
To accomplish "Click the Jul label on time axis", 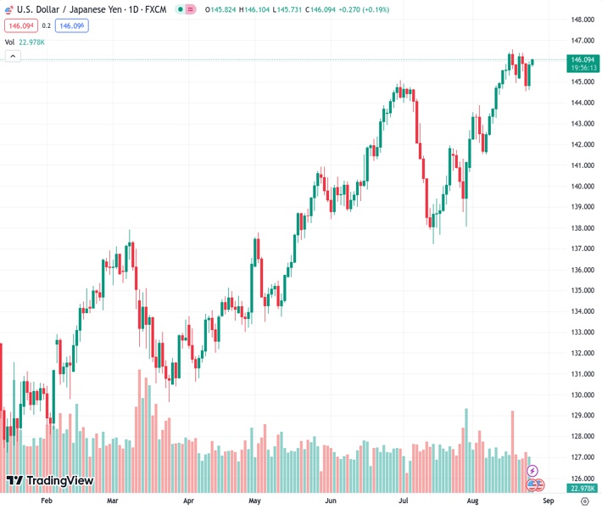I will click(404, 501).
